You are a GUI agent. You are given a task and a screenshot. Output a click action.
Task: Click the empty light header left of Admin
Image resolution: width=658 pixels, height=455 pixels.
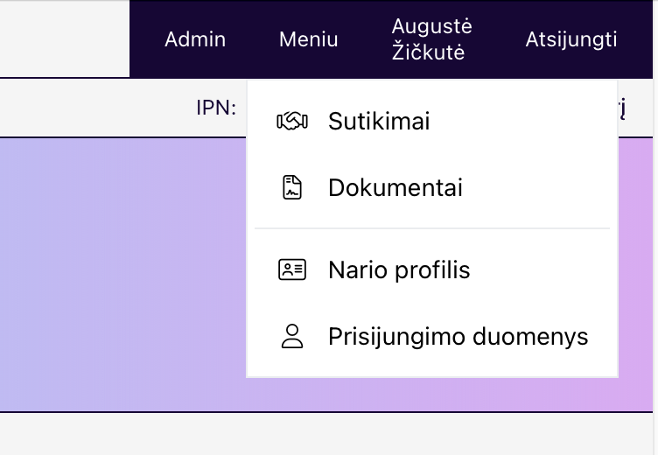coord(65,39)
